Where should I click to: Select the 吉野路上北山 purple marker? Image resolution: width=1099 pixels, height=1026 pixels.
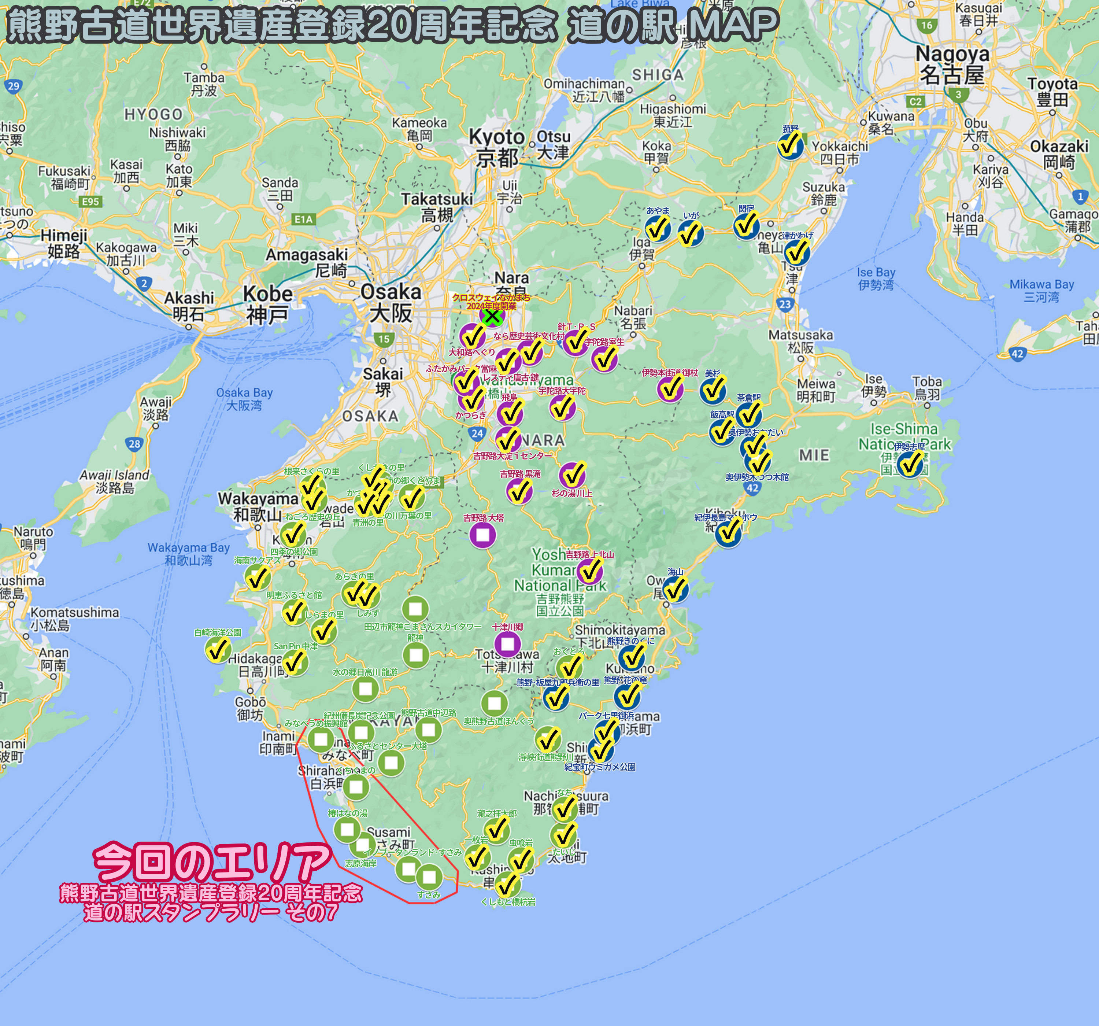click(x=590, y=571)
